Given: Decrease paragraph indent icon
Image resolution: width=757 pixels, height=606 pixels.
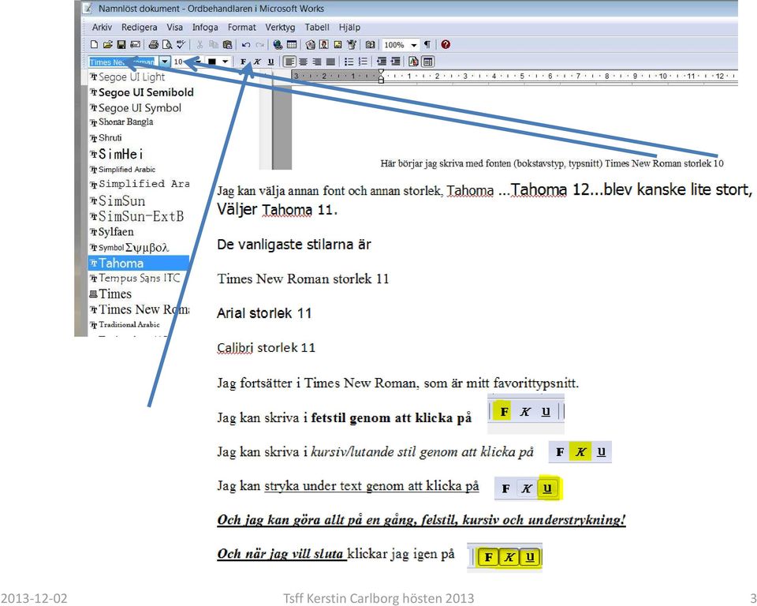Looking at the screenshot, I should click(x=382, y=62).
